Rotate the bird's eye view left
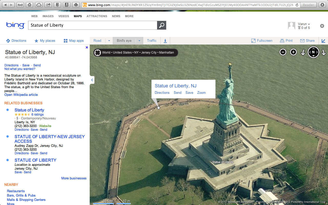This screenshot has height=205, width=328. 303,53
